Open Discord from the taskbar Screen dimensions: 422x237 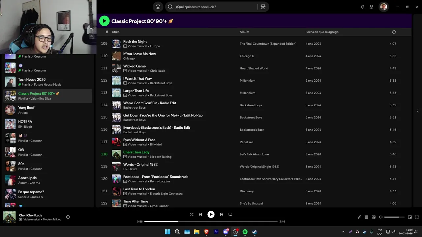click(x=226, y=232)
